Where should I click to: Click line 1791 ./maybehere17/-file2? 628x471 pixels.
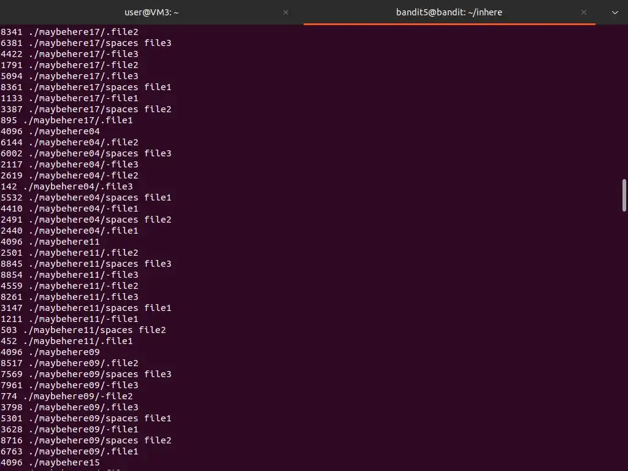(x=69, y=65)
